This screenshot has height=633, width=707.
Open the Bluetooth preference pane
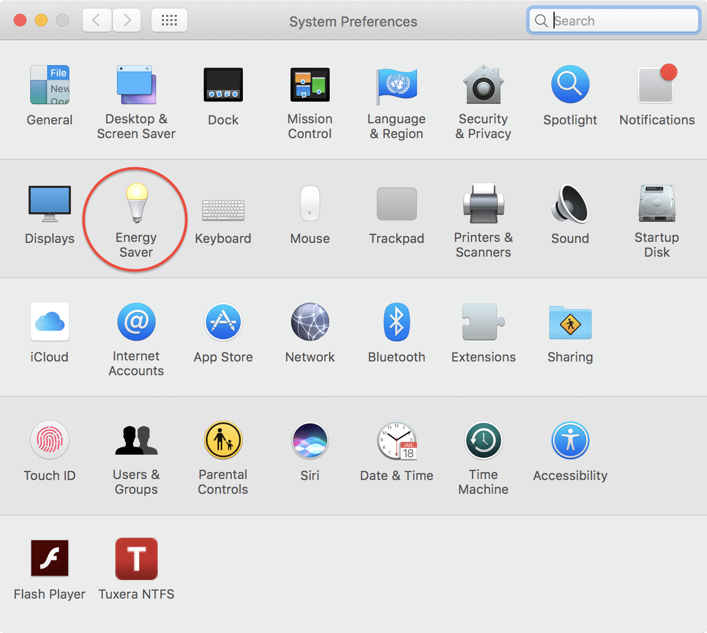coord(396,322)
